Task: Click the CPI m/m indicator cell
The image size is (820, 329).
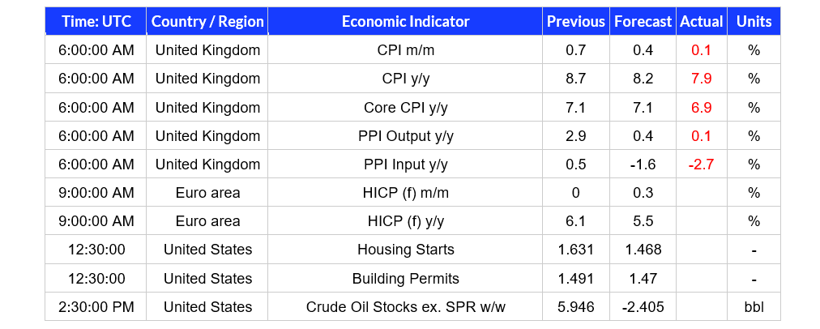Action: [x=405, y=50]
